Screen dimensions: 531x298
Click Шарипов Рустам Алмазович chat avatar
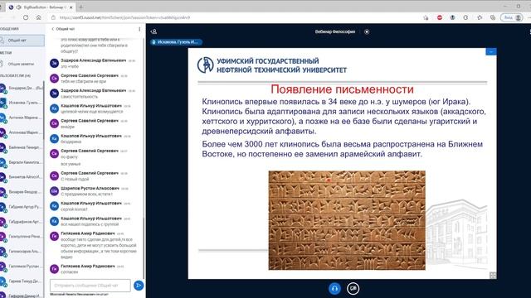[54, 191]
